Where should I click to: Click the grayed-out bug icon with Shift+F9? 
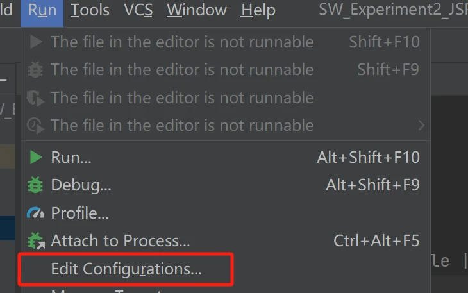[x=35, y=69]
